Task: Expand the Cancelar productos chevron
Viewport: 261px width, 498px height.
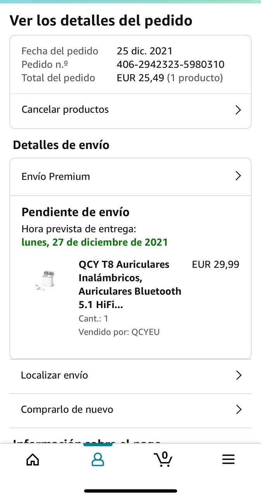Action: click(x=238, y=110)
